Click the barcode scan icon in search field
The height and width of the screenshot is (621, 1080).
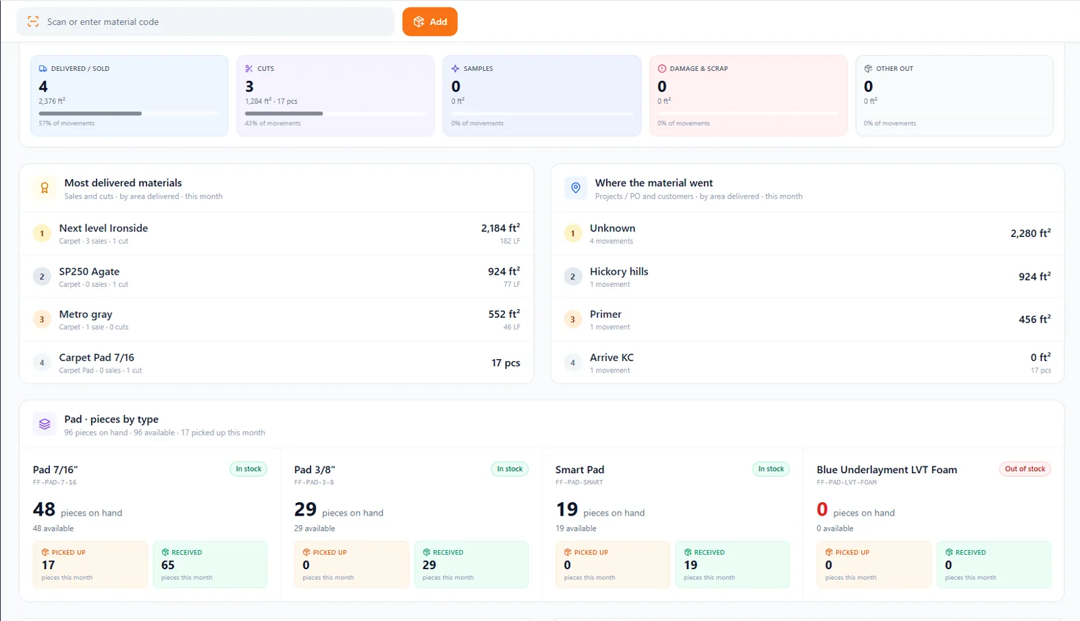point(33,22)
